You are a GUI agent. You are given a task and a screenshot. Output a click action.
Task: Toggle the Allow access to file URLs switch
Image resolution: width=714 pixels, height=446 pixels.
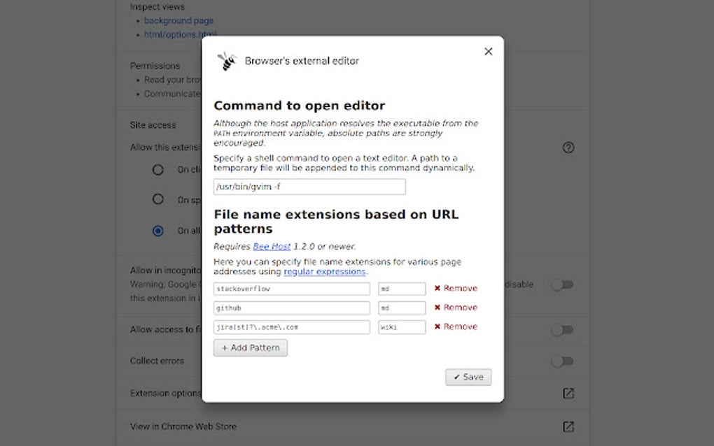(x=562, y=330)
